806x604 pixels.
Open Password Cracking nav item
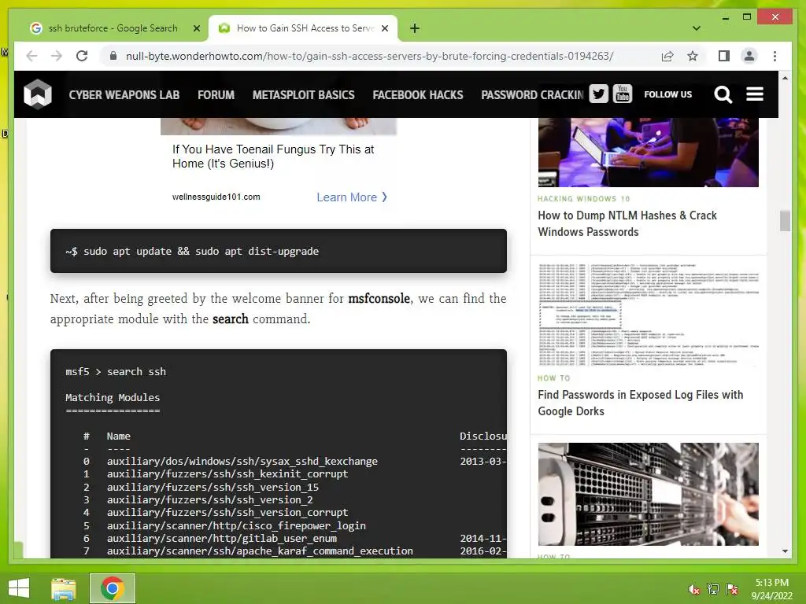(533, 95)
